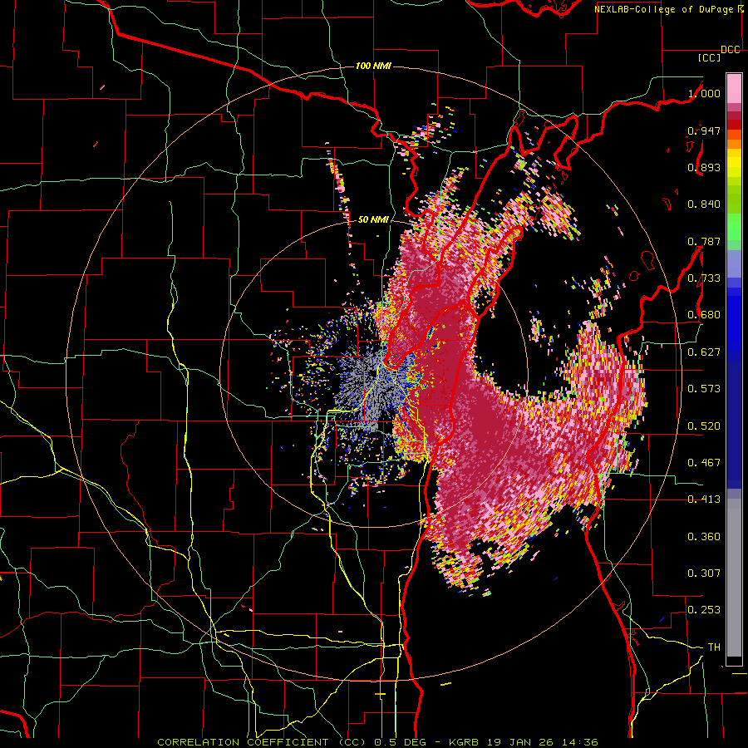Screen dimensions: 748x748
Task: Select the 0.467 scale value
Action: 704,463
